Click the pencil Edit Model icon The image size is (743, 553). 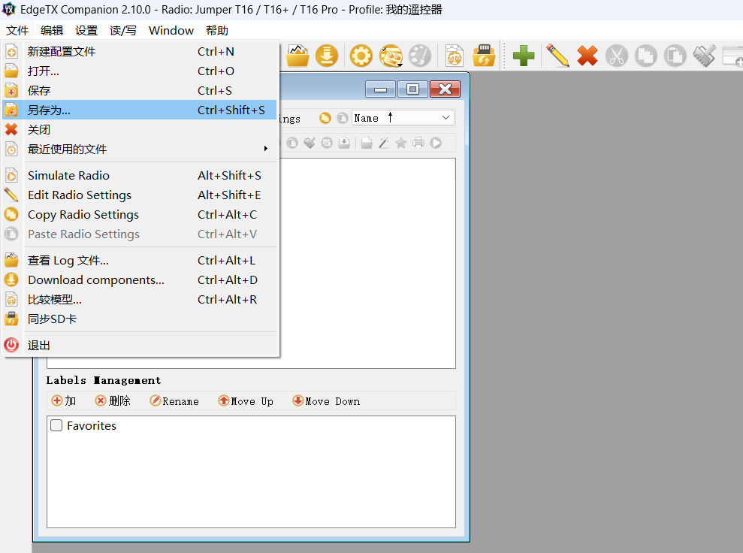[x=557, y=56]
